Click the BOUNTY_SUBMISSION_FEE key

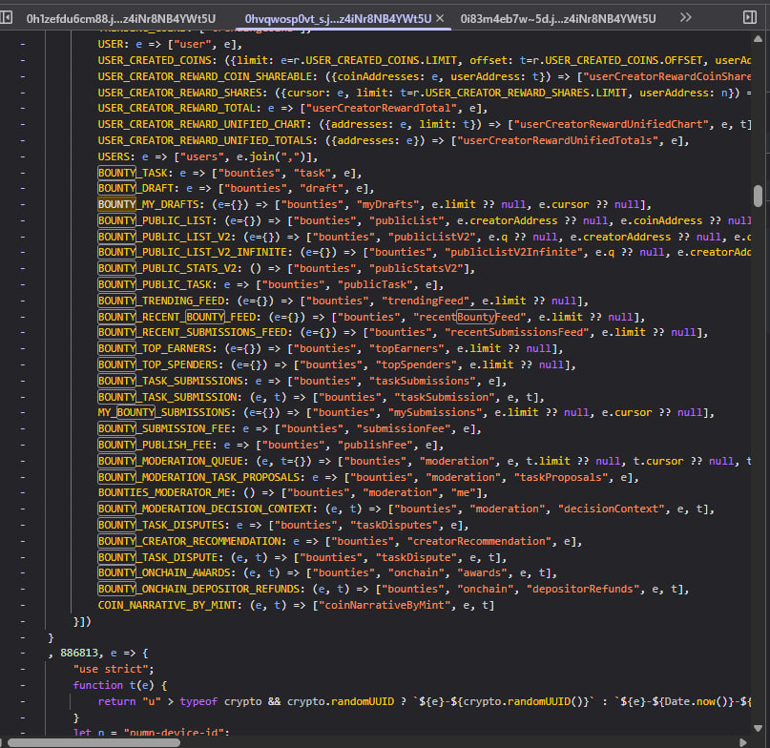166,428
